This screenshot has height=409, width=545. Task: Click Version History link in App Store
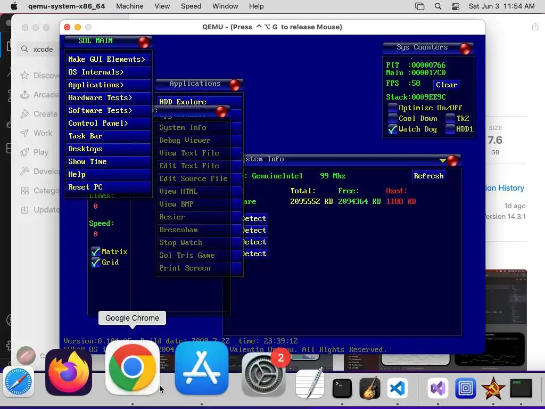point(505,188)
